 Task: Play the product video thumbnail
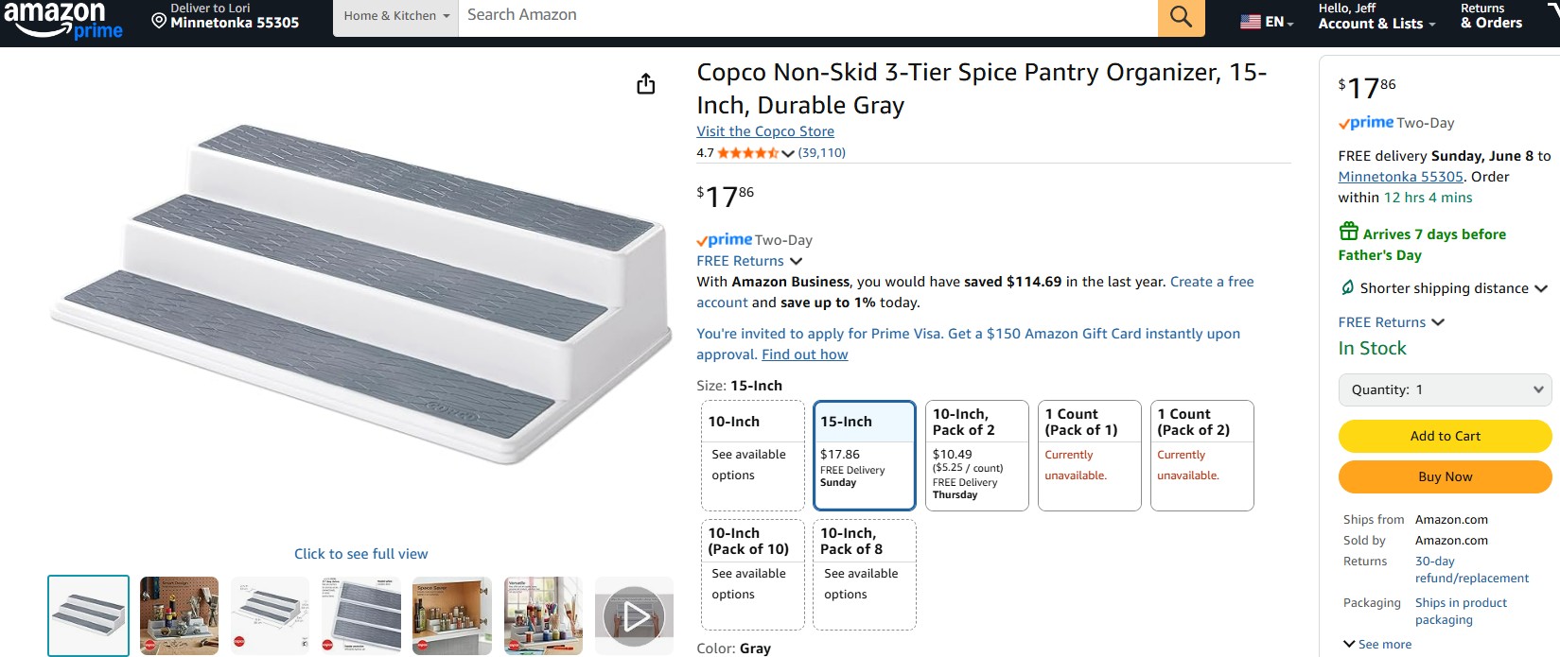pos(634,616)
